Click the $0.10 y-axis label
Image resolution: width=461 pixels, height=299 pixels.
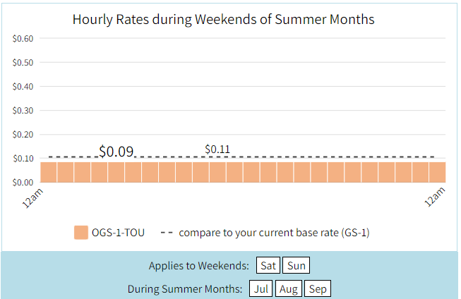point(23,159)
